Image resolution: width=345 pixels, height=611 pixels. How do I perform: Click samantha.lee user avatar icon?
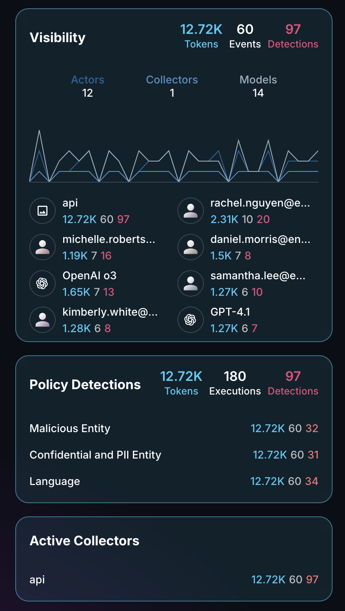pyautogui.click(x=190, y=283)
